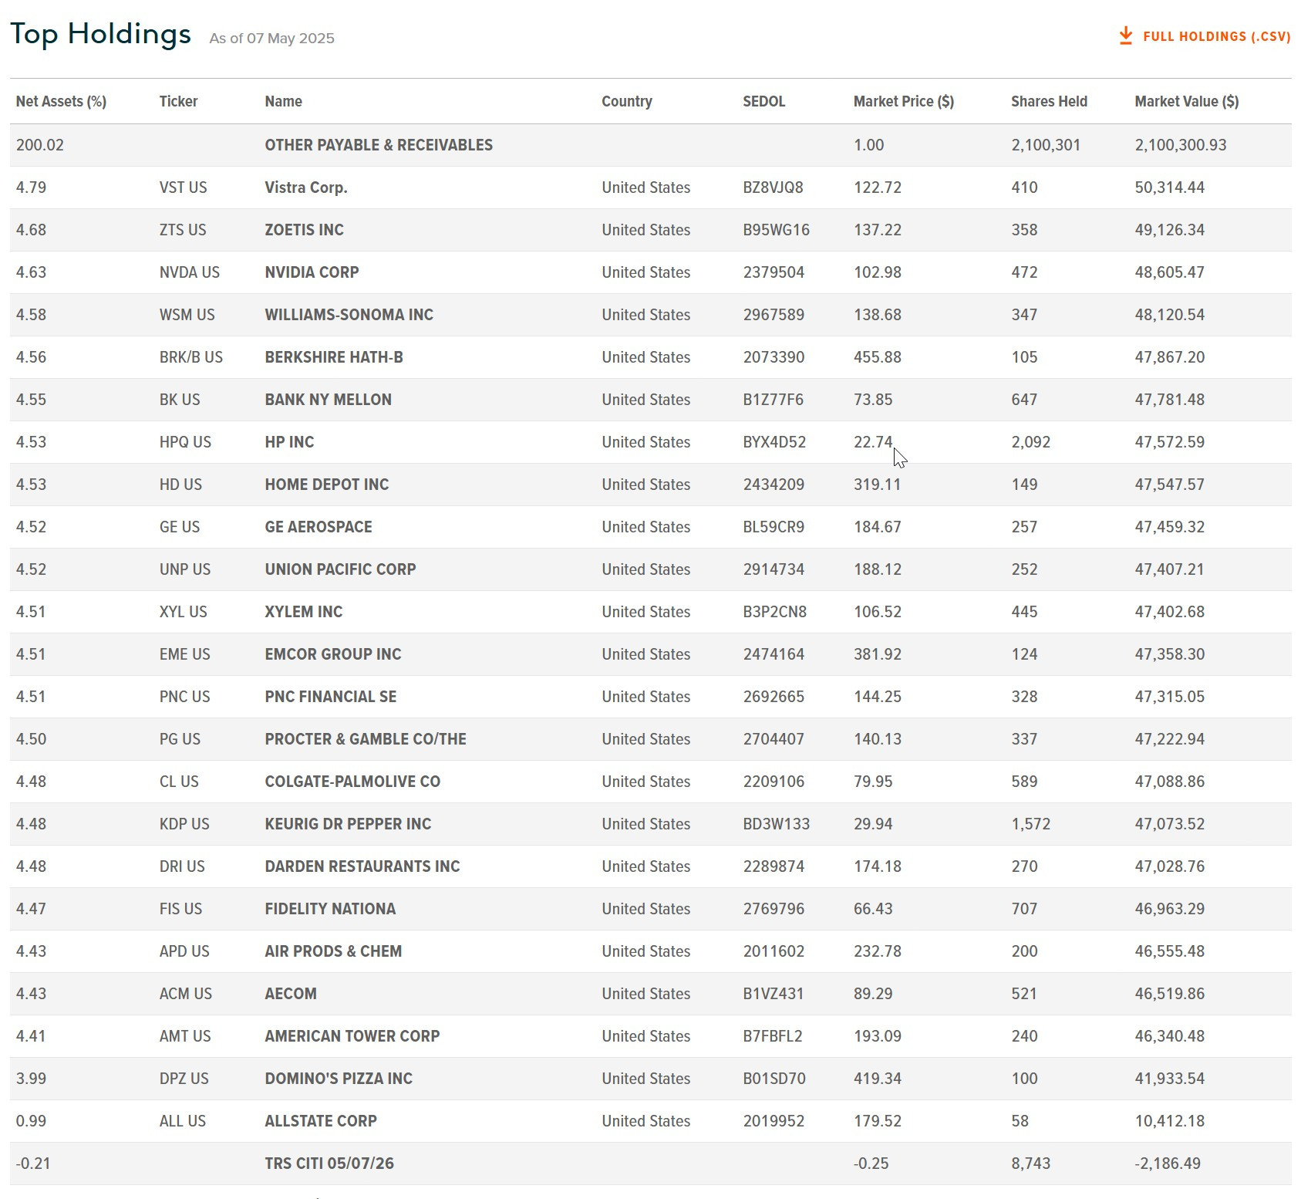Click the HOME DEPOT INC name
The width and height of the screenshot is (1301, 1199).
(x=326, y=485)
